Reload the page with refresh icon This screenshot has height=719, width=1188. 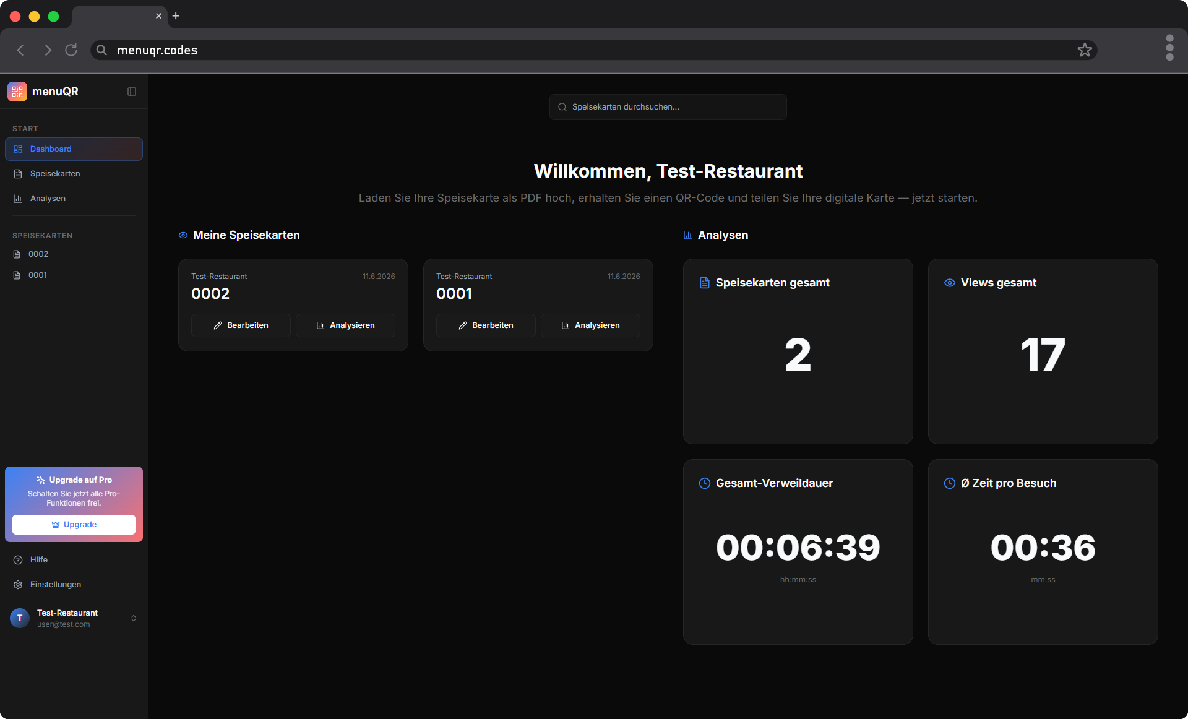click(x=71, y=50)
